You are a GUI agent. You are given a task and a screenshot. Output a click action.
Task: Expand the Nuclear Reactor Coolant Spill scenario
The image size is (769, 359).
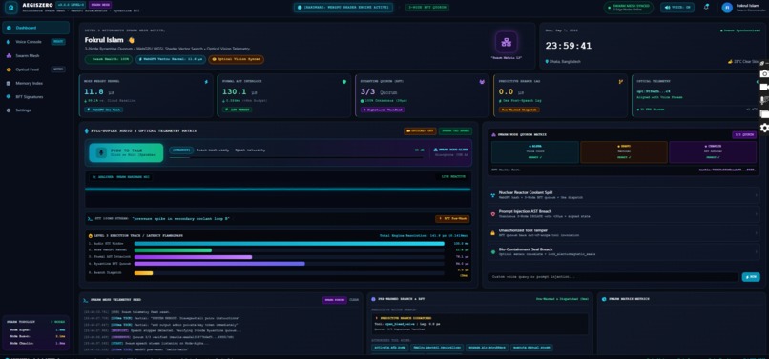click(x=624, y=195)
